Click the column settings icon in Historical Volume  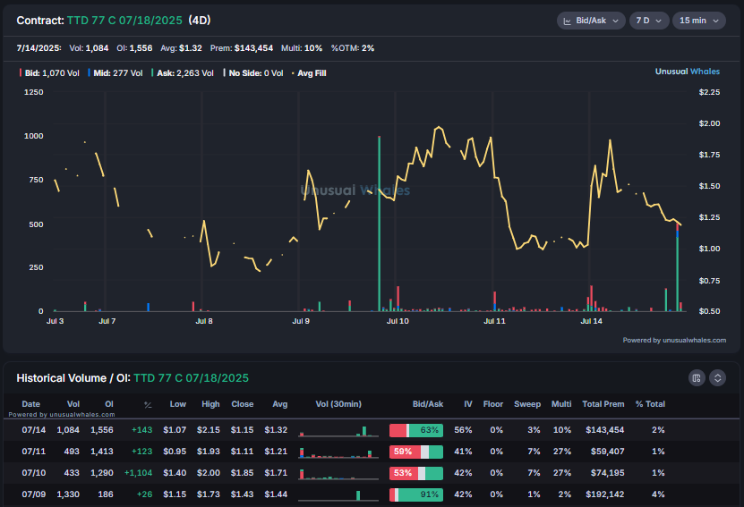click(697, 377)
